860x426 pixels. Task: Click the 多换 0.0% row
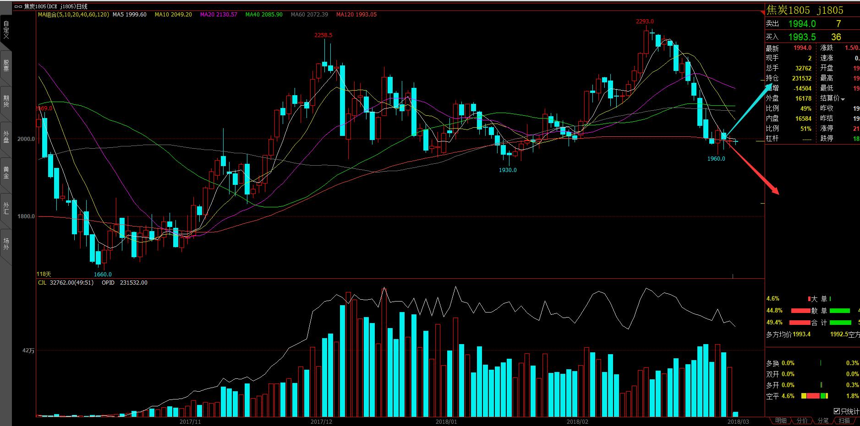780,363
